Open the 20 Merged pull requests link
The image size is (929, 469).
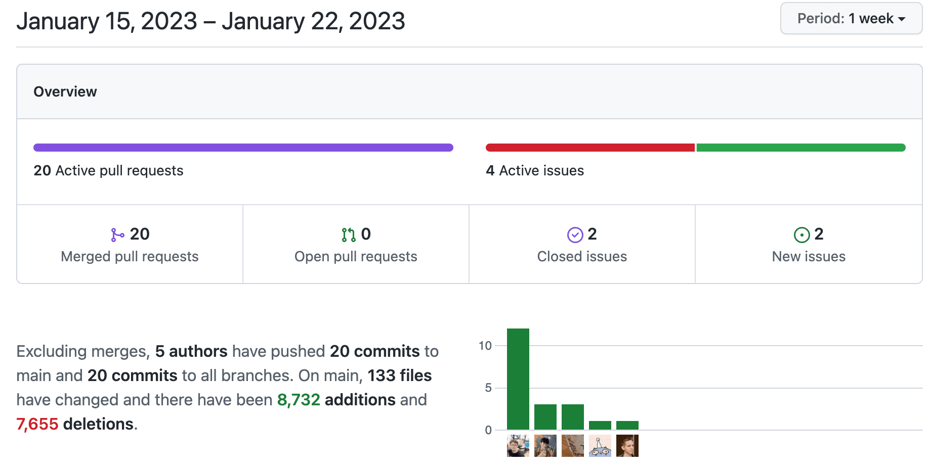[129, 245]
